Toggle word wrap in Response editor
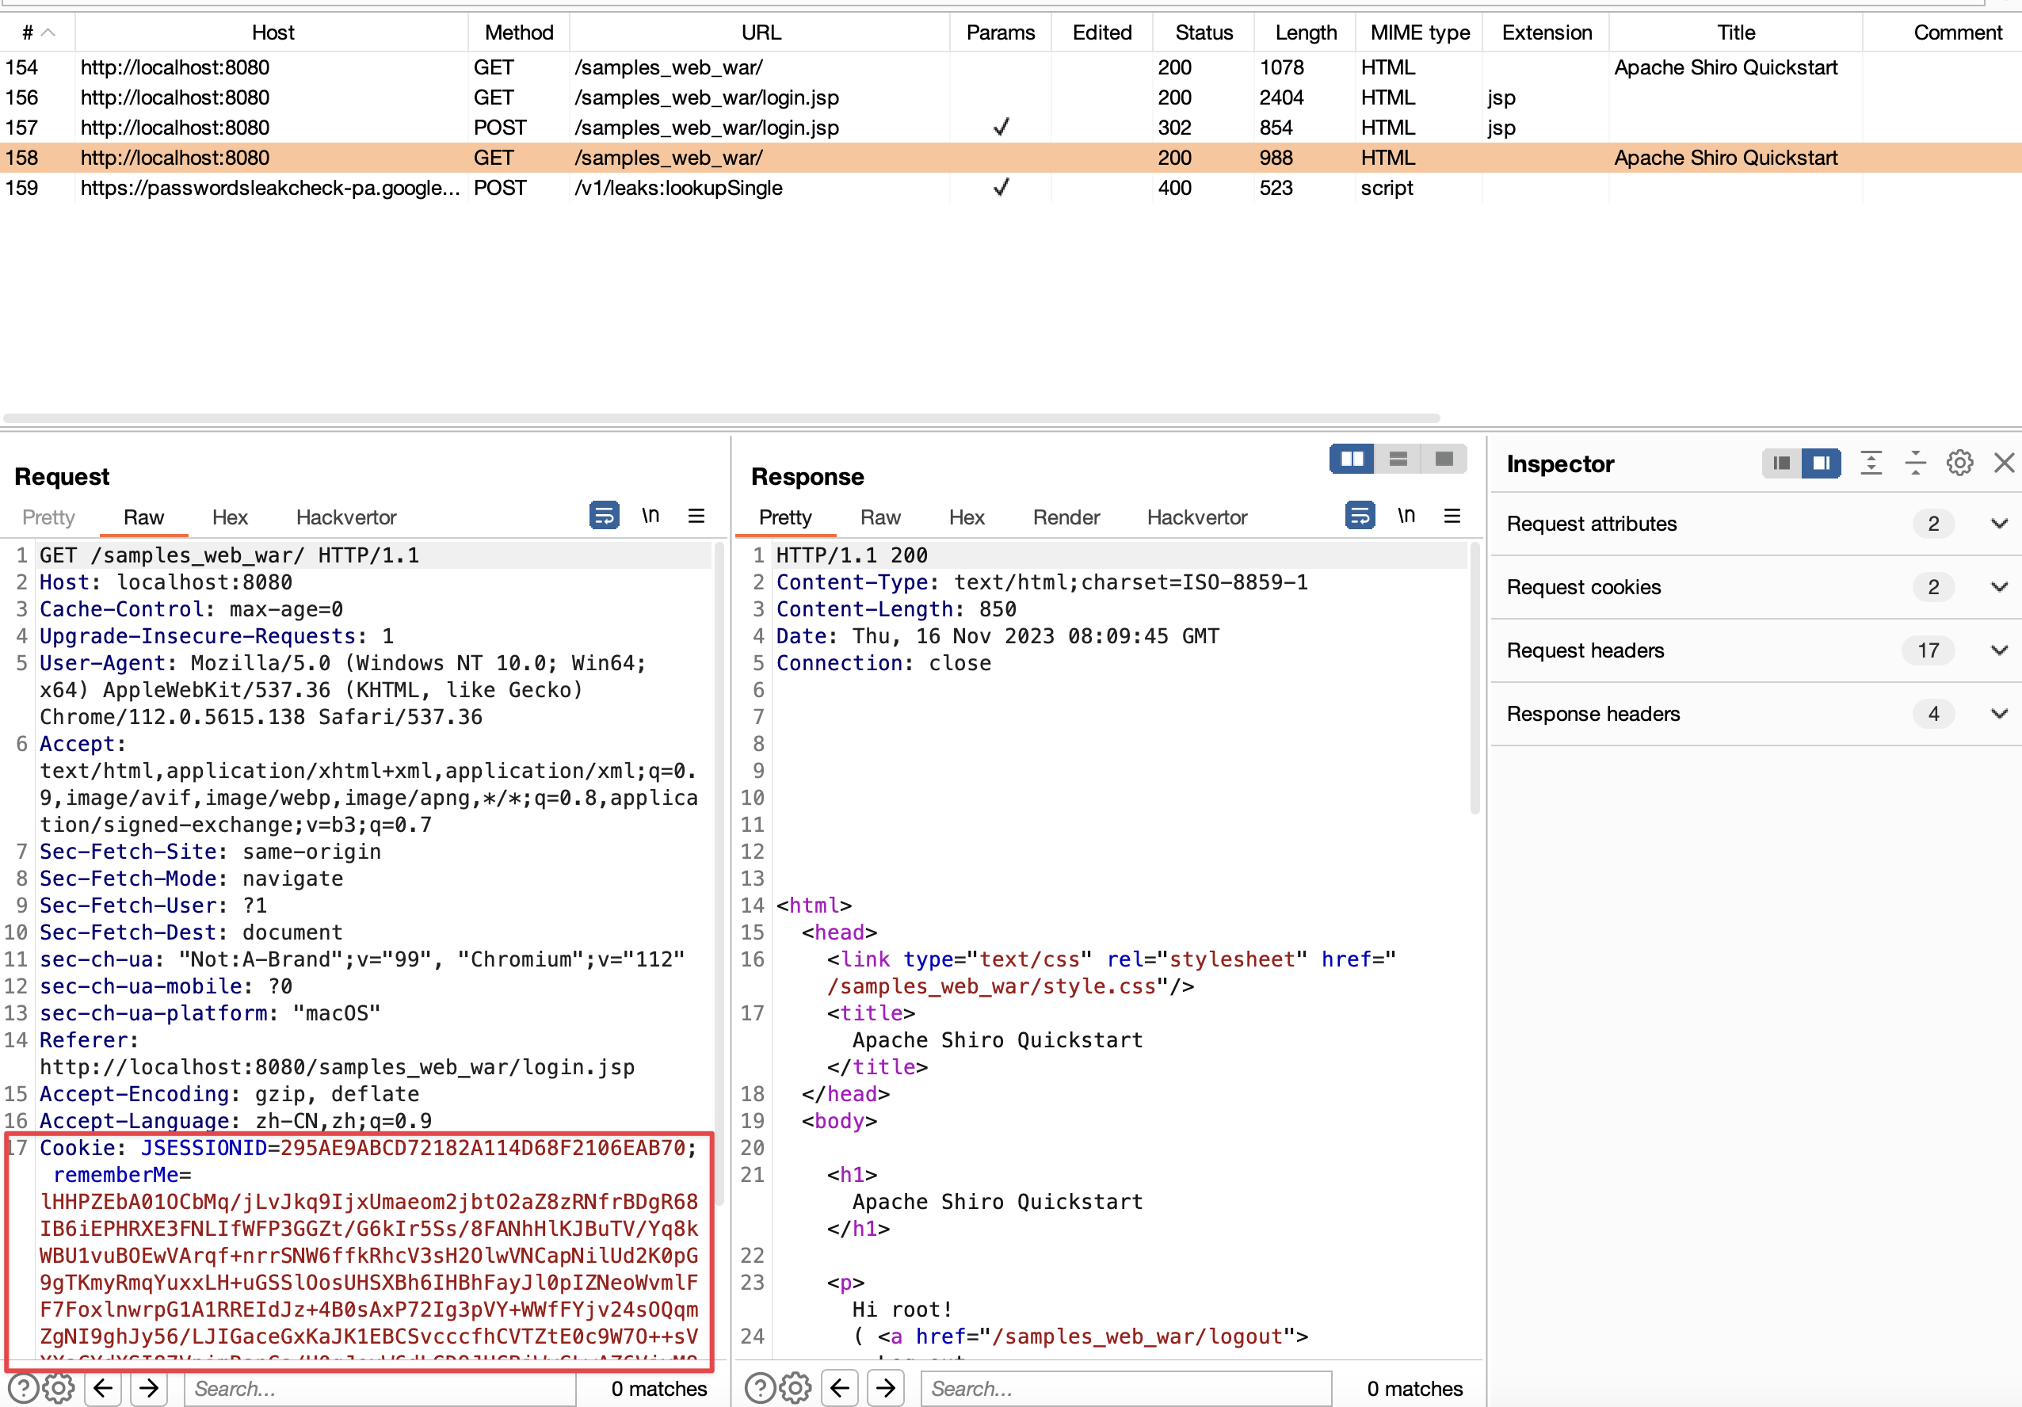 click(1360, 515)
